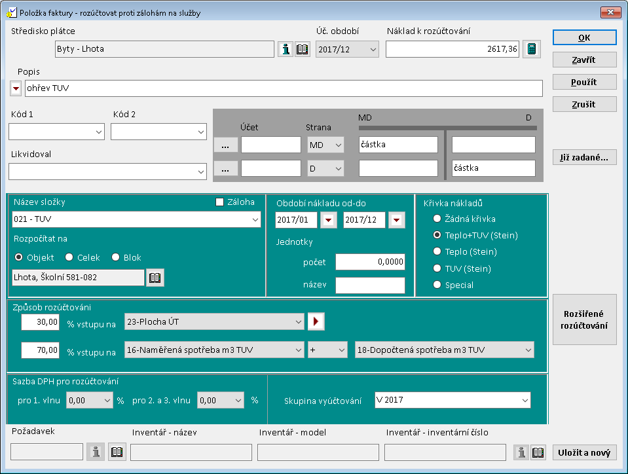Image resolution: width=628 pixels, height=474 pixels.
Task: Expand the Likvidoval dropdown
Action: pos(200,172)
